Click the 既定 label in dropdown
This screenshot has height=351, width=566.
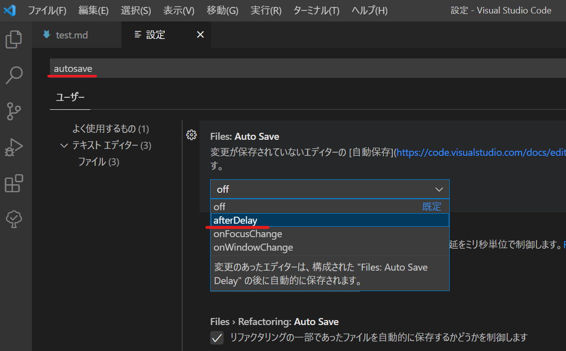tap(432, 207)
